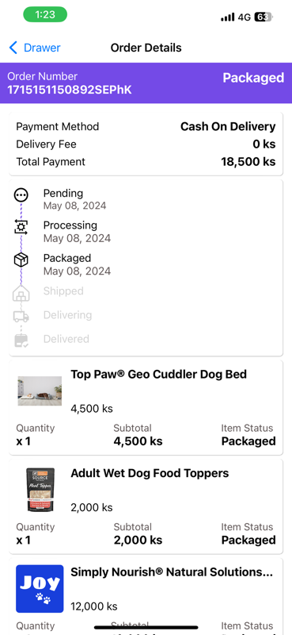The image size is (292, 635).
Task: Tap the Shipped warehouse icon
Action: coord(21,293)
